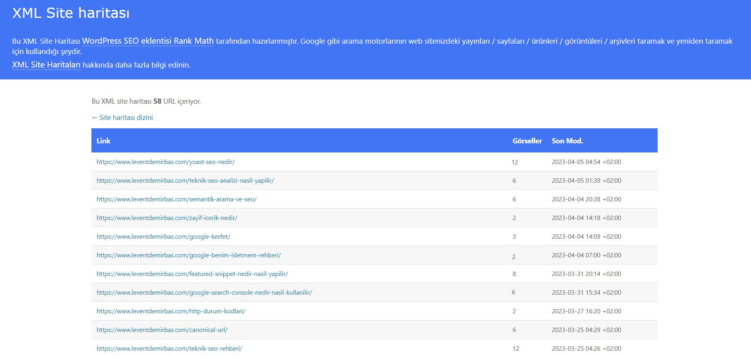Image resolution: width=751 pixels, height=357 pixels.
Task: Open the semantik-arama-ve-seo URL
Action: (176, 199)
